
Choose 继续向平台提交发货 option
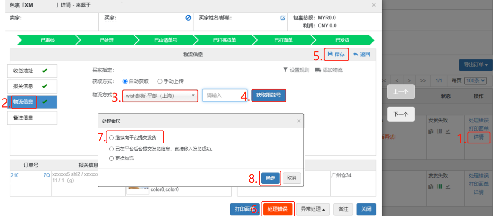point(111,138)
